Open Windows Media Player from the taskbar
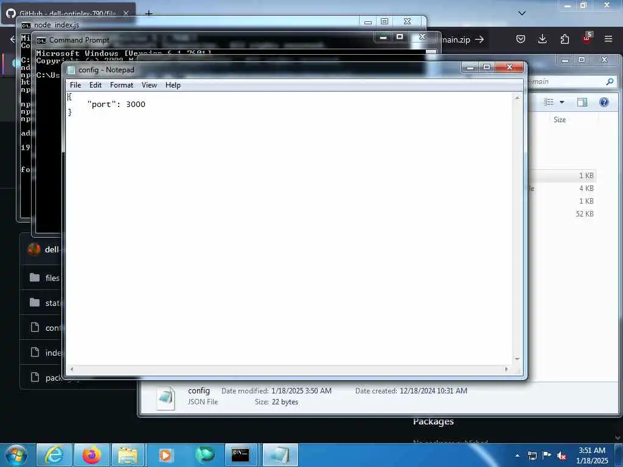The image size is (623, 467). click(165, 455)
